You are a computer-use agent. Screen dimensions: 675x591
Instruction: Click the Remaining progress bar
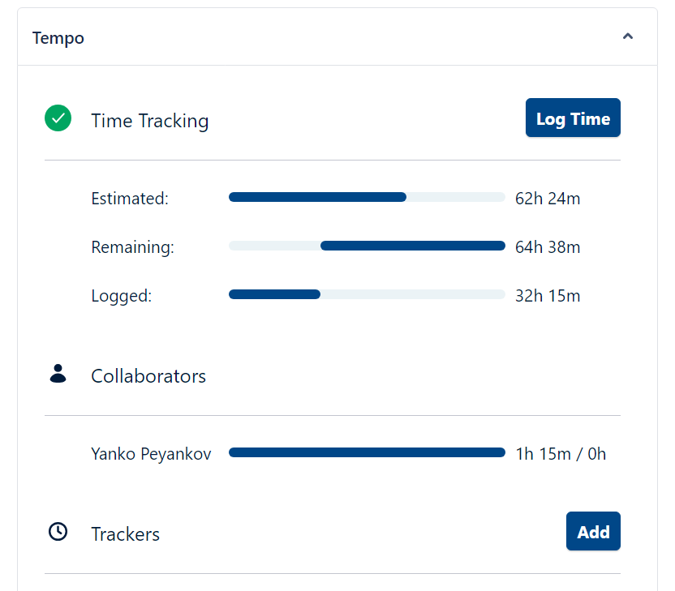click(367, 246)
